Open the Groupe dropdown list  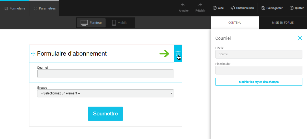(105, 93)
